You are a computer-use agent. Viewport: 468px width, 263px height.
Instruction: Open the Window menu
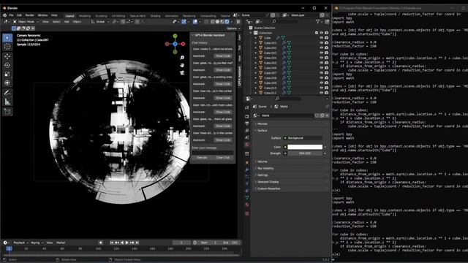point(42,15)
